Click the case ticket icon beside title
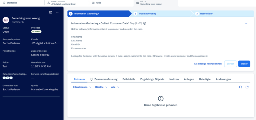 pyautogui.click(x=6, y=20)
